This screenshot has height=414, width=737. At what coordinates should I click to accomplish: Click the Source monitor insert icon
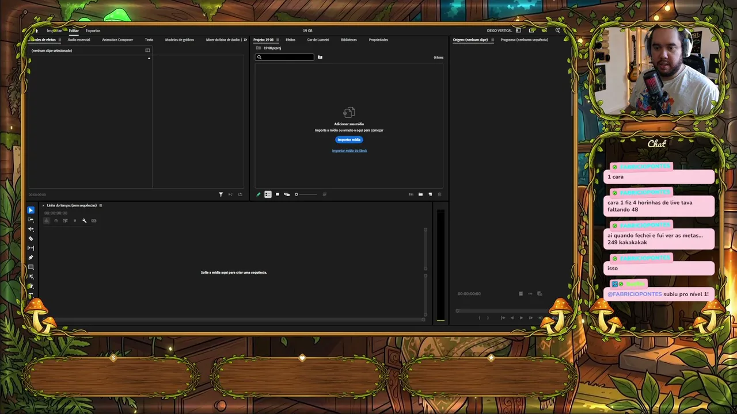[x=554, y=317]
